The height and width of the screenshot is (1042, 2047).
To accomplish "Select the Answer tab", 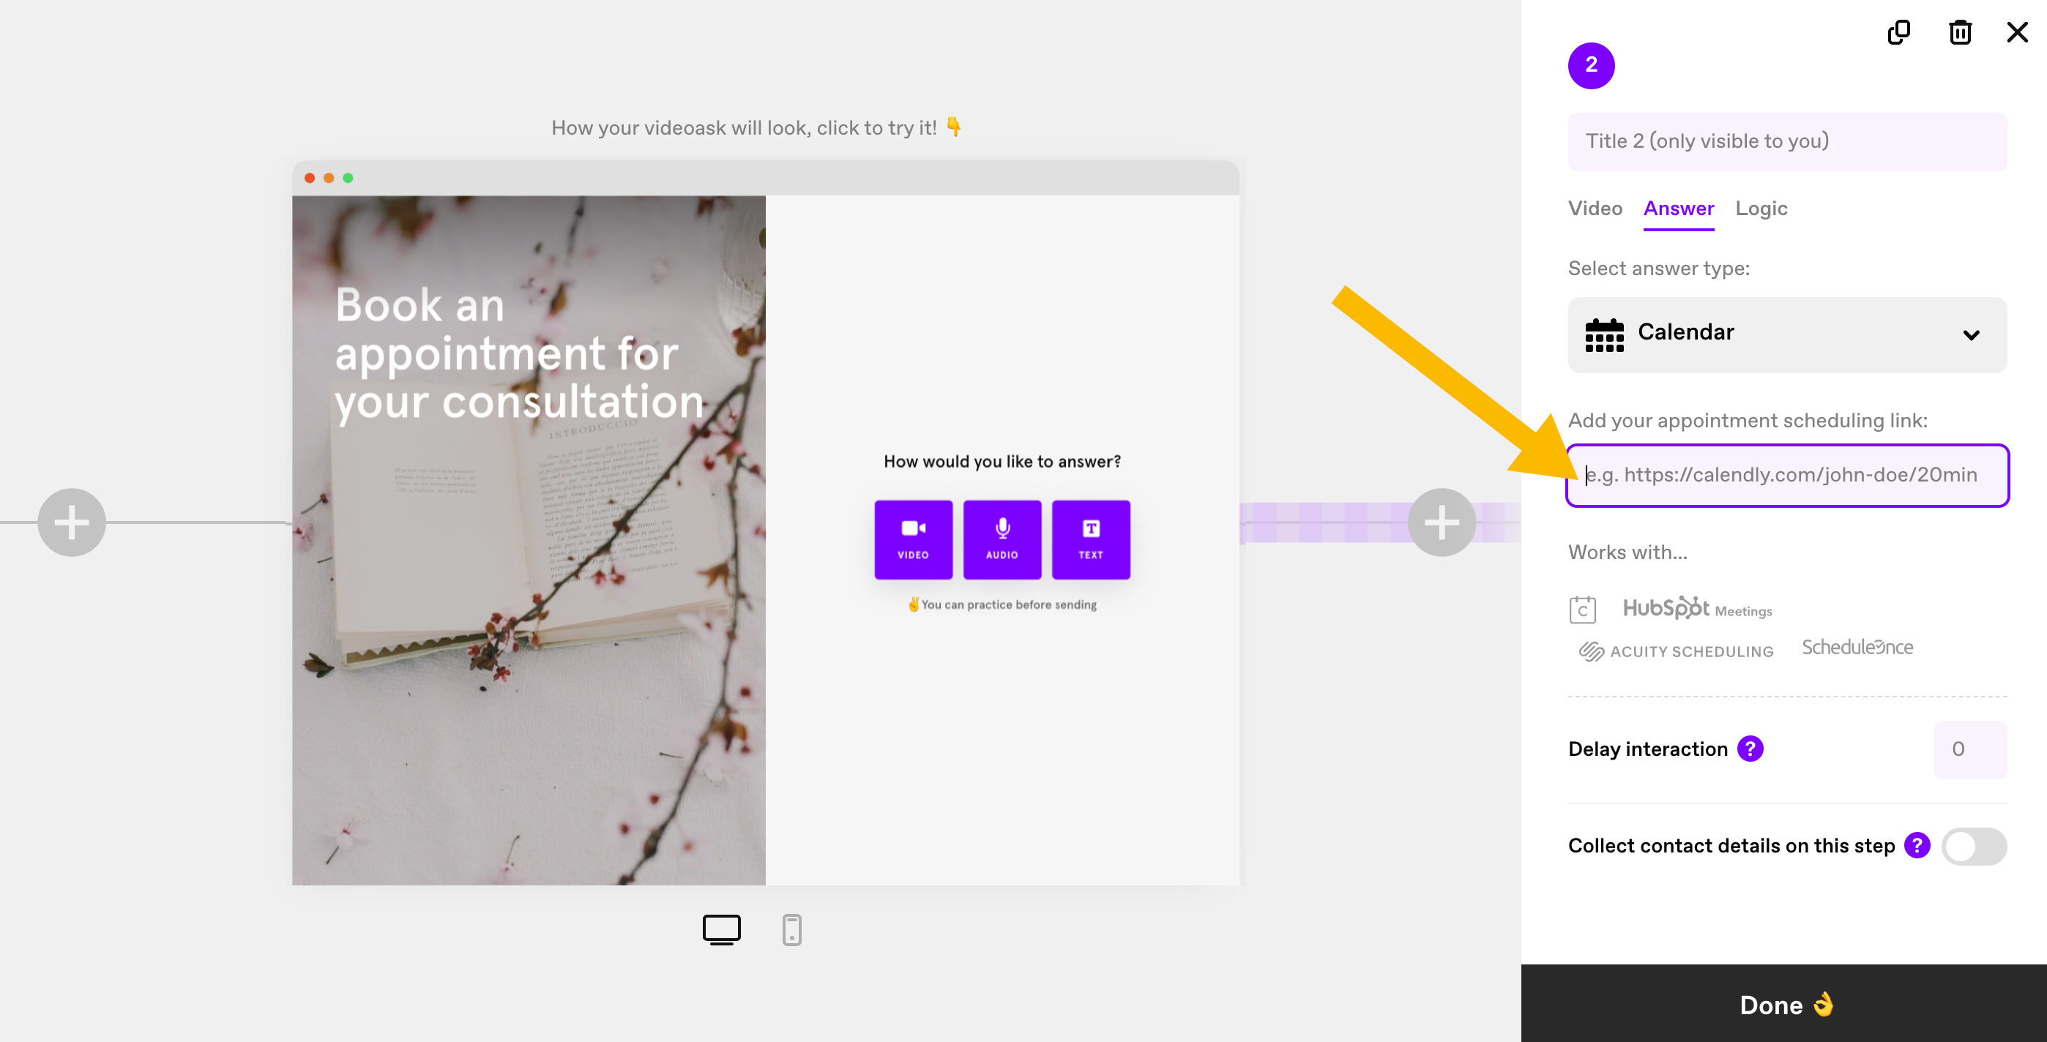I will coord(1678,209).
